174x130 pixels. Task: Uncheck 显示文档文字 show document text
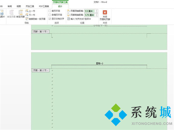click(50, 19)
